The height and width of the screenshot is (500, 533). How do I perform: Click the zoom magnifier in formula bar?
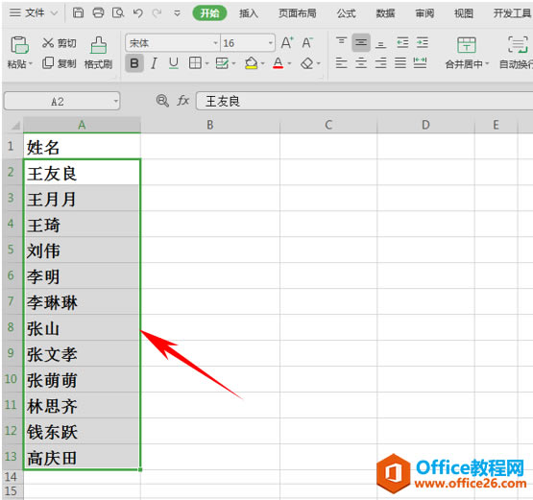click(162, 101)
